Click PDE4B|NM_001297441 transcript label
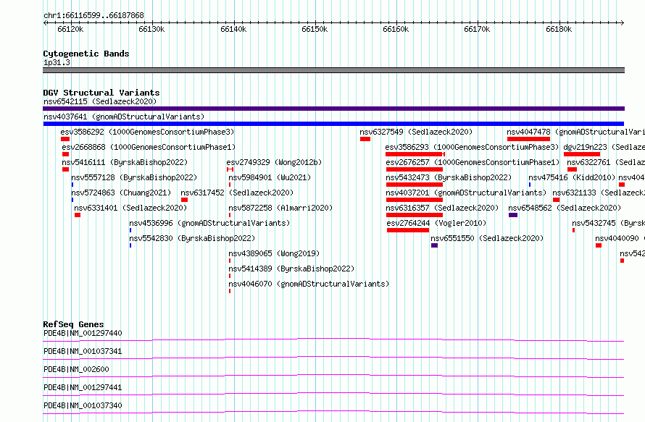 pyautogui.click(x=83, y=387)
